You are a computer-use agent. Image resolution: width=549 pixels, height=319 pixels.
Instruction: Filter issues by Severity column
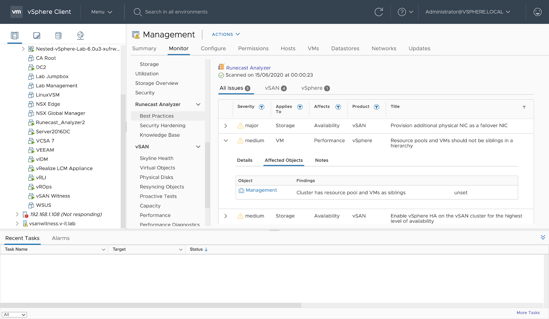tap(261, 107)
